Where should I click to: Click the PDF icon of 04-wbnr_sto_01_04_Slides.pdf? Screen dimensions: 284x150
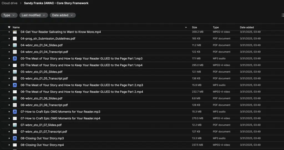point(15,45)
